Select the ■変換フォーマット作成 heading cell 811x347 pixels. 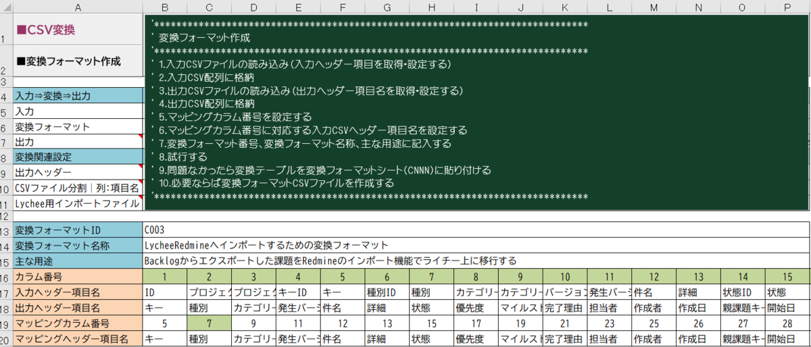tap(78, 61)
